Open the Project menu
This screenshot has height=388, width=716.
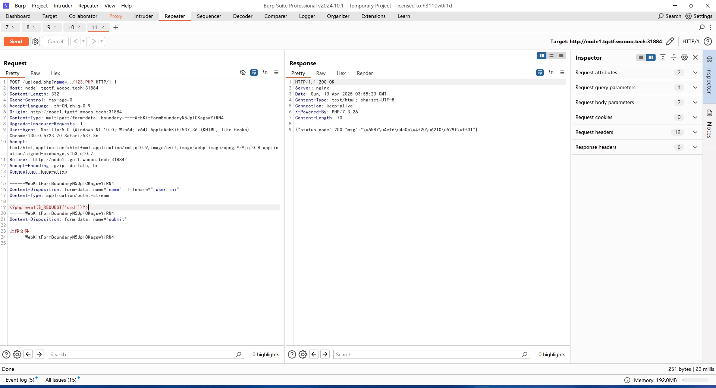(x=40, y=6)
